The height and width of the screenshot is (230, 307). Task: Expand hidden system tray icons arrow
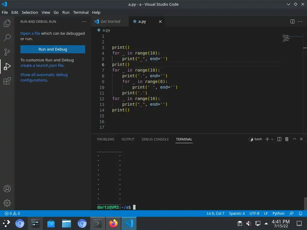click(x=266, y=223)
